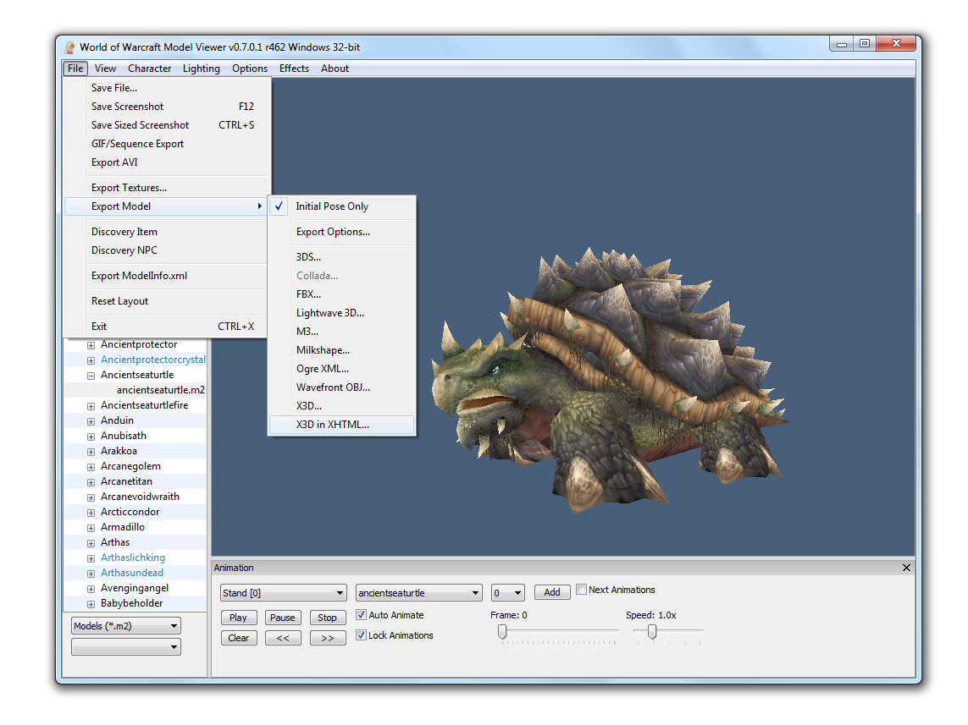This screenshot has height=725, width=968.
Task: Expand the Ancientprotector tree node
Action: pos(91,345)
